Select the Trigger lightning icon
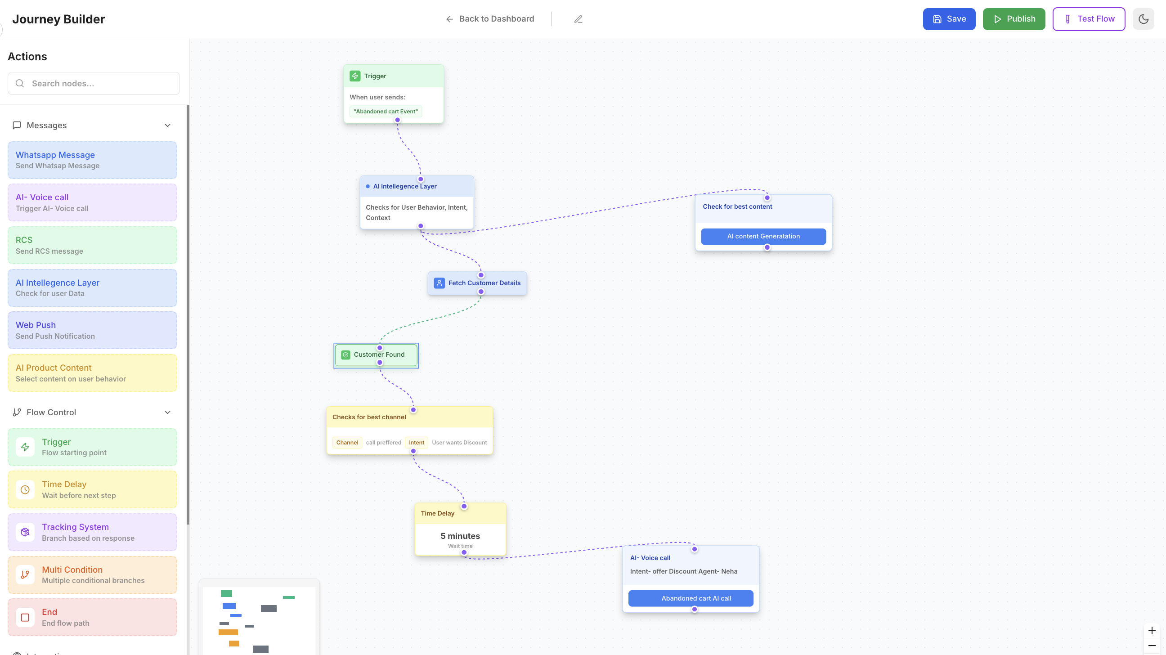The image size is (1166, 655). tap(25, 447)
